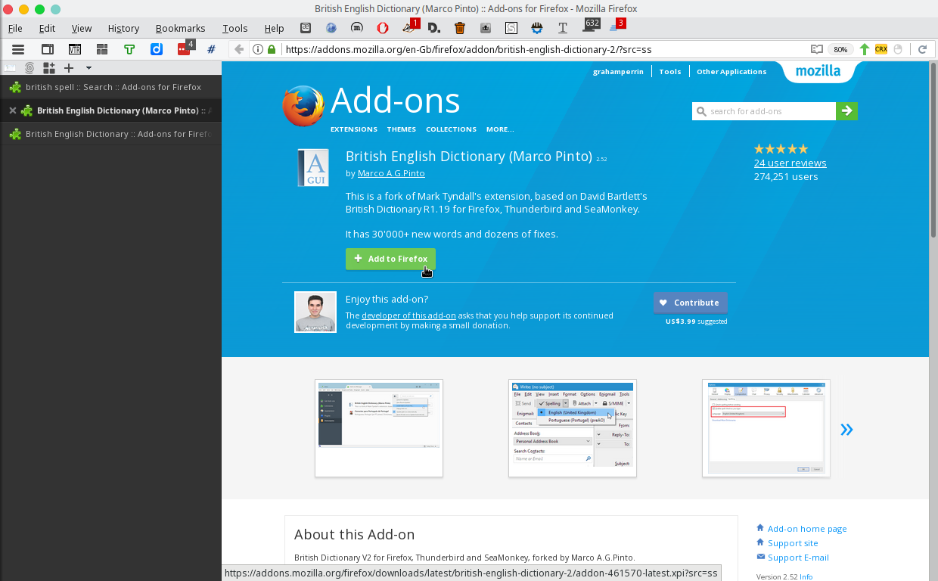Click the blue d extension icon

tap(157, 49)
